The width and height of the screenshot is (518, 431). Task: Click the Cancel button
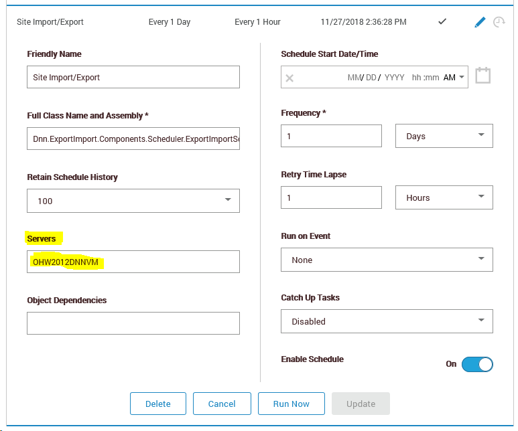(222, 404)
